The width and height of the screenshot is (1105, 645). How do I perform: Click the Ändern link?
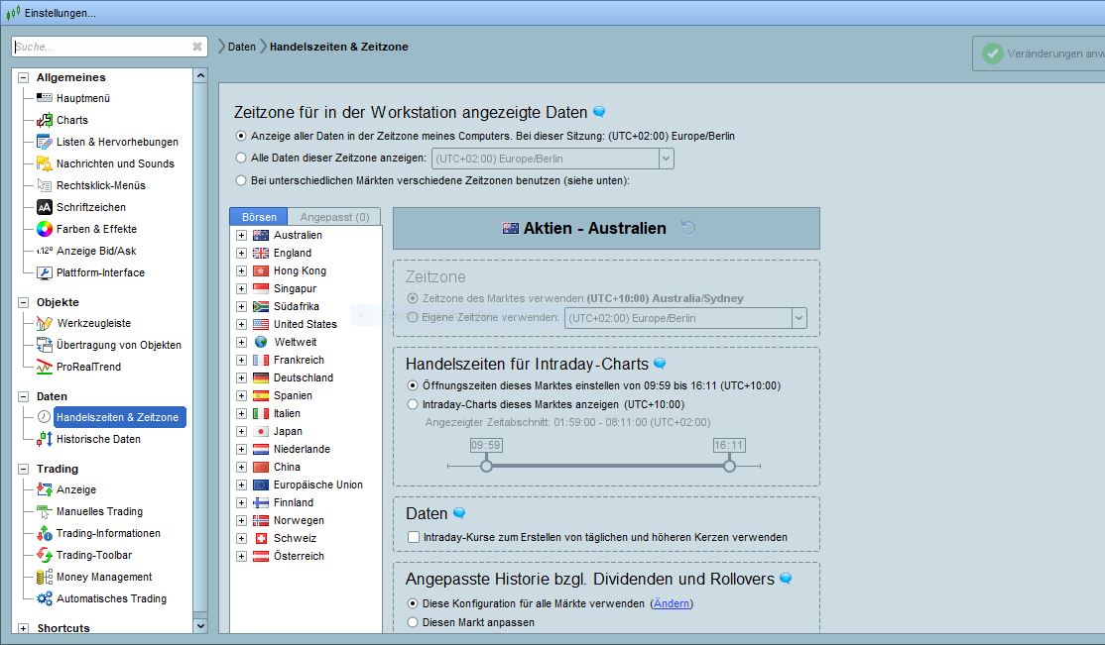pos(671,603)
